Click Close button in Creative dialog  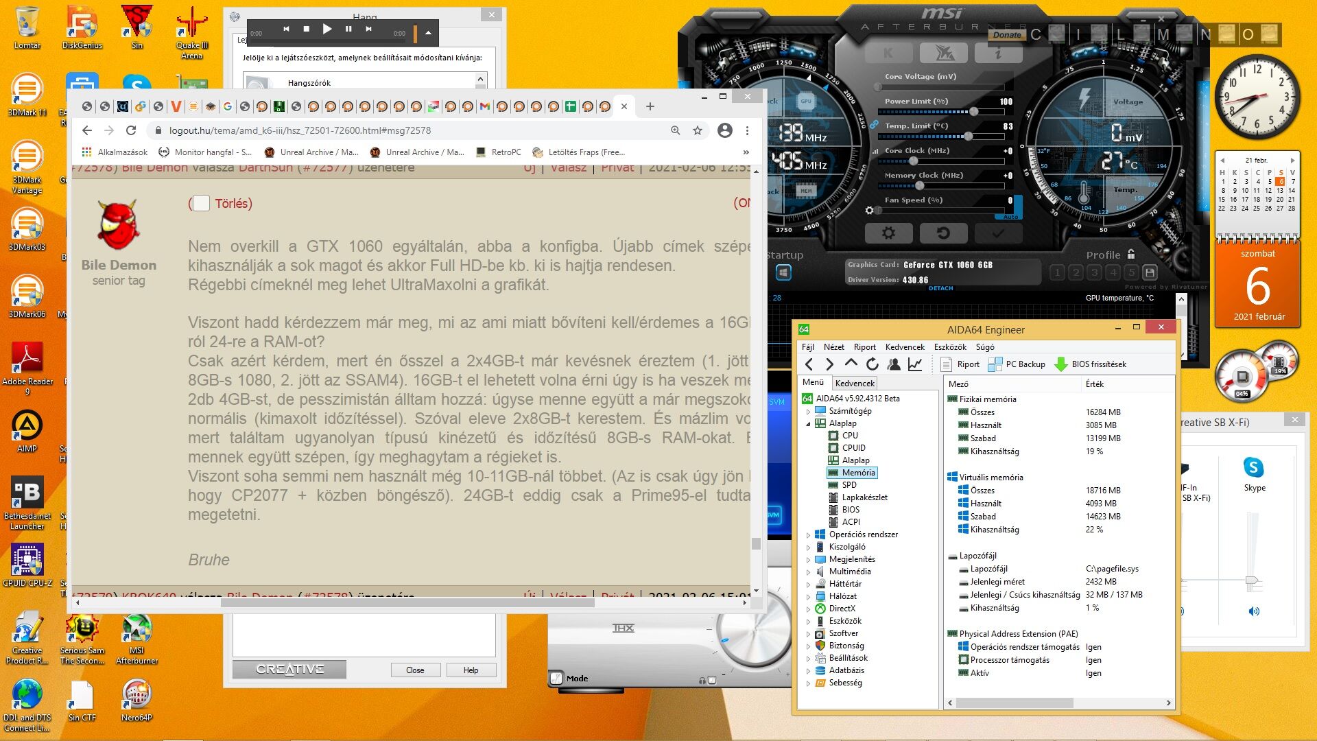pyautogui.click(x=415, y=670)
